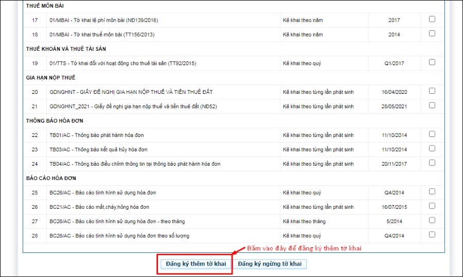Click the Kê khai theo tháng cell
Viewport: 463px width, 277px height.
pos(304,222)
